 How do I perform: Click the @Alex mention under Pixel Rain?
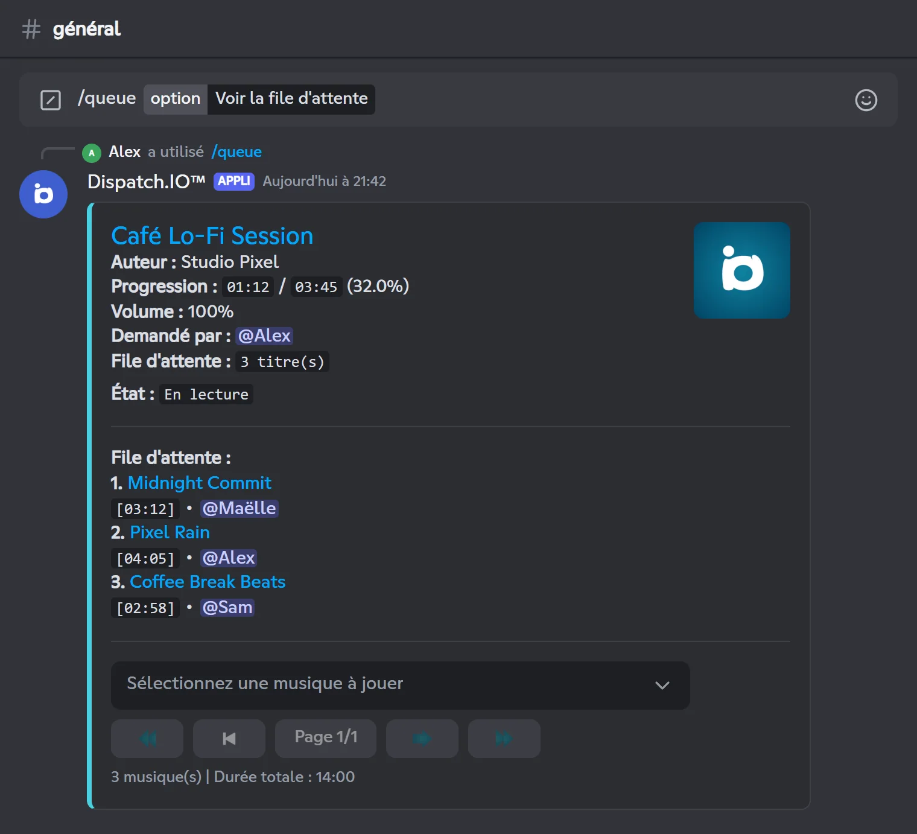coord(229,558)
